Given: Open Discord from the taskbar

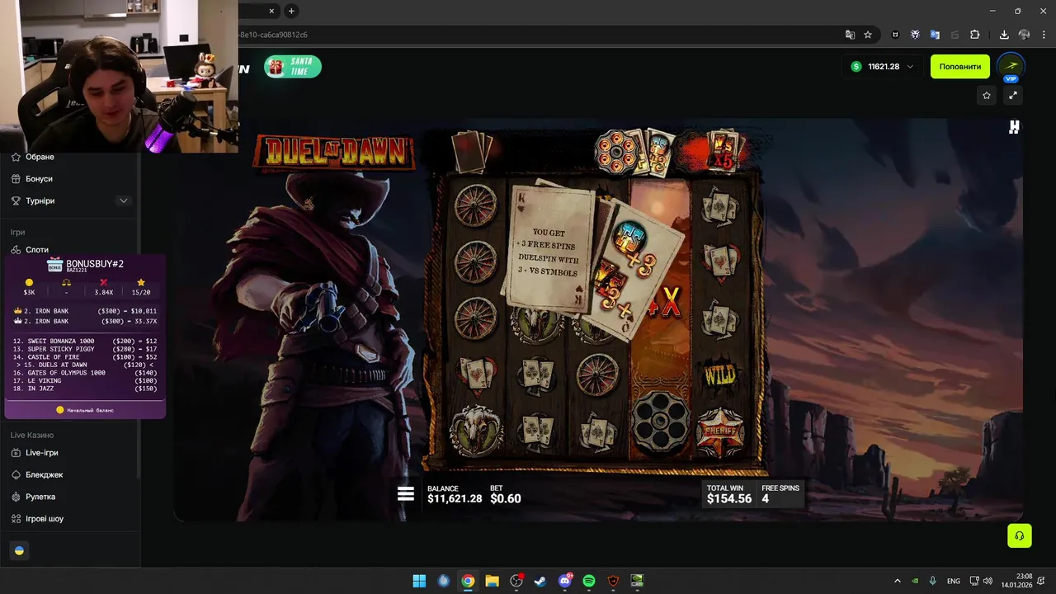Looking at the screenshot, I should 565,581.
